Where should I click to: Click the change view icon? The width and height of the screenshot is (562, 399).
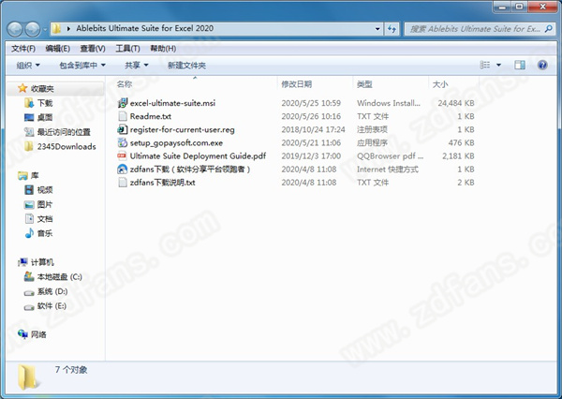point(484,65)
